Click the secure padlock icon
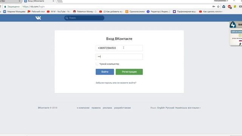The height and width of the screenshot is (136, 242). (x=5, y=7)
